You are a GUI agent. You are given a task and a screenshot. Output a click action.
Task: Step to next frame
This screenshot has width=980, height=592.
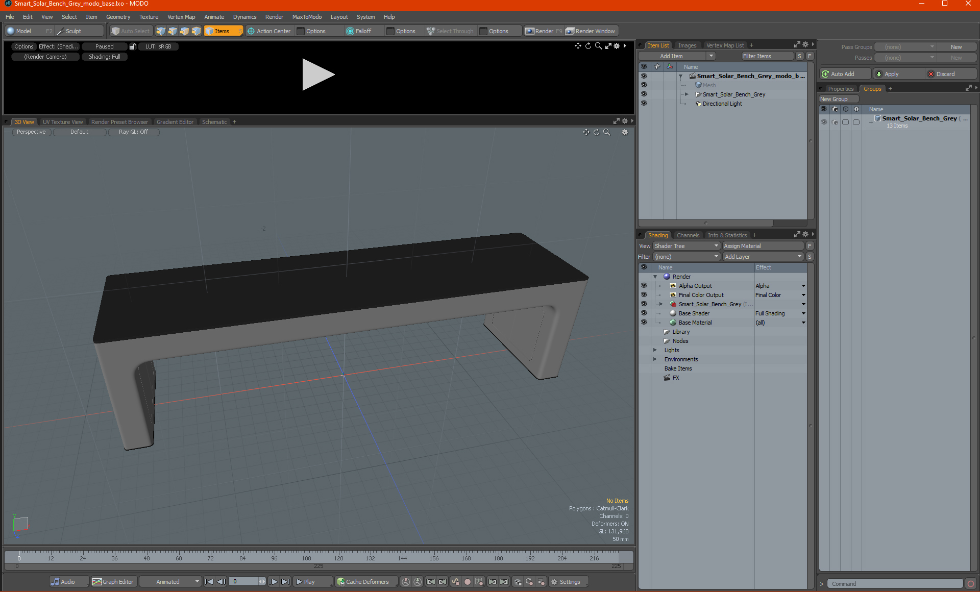[x=274, y=582]
